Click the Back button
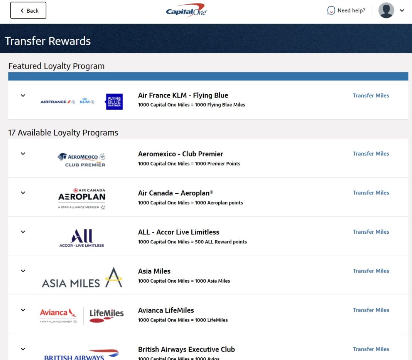This screenshot has width=412, height=360. 28,10
